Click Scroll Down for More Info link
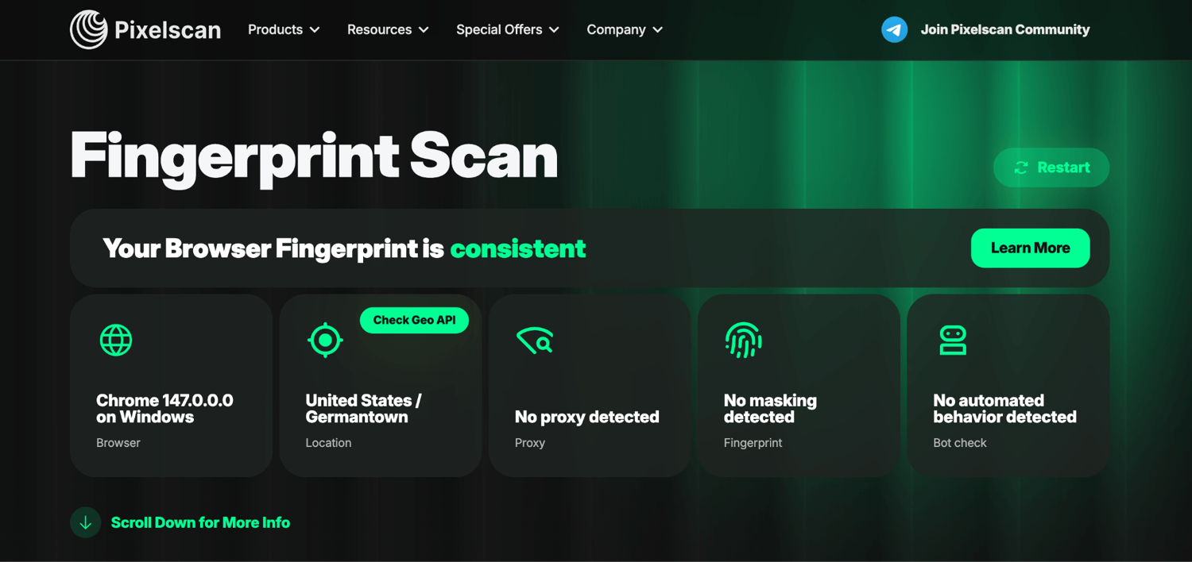Image resolution: width=1192 pixels, height=562 pixels. click(x=200, y=522)
